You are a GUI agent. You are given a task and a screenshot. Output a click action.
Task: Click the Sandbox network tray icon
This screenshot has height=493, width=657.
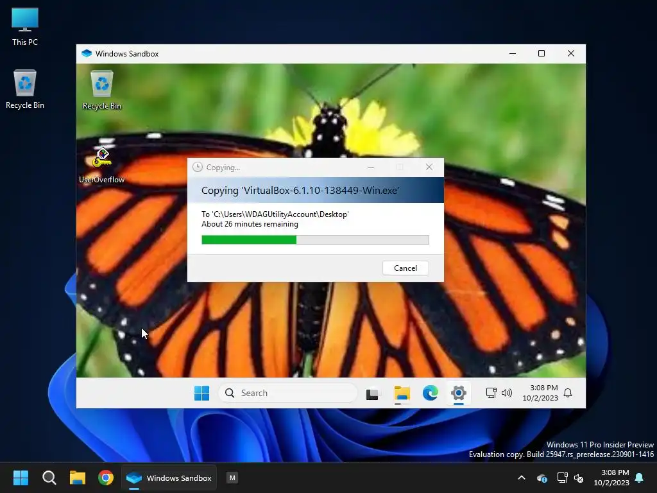pos(491,393)
